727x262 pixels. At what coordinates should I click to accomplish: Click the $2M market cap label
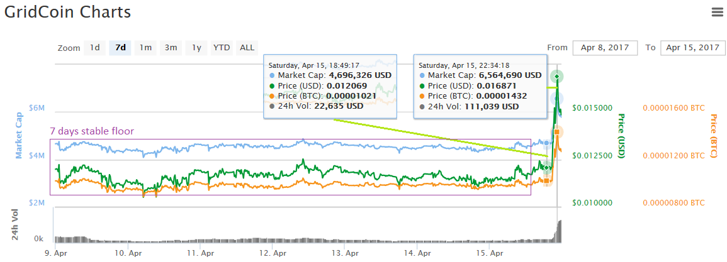[37, 203]
